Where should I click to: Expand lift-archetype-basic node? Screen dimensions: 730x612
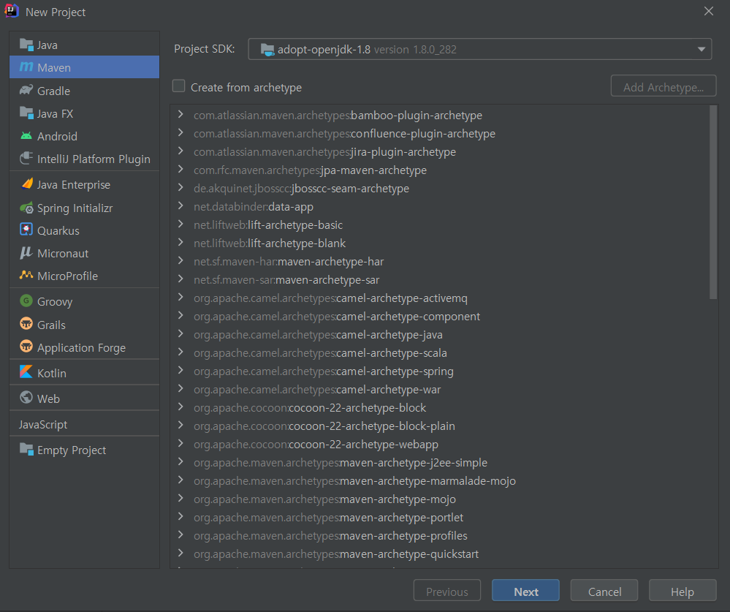click(180, 224)
